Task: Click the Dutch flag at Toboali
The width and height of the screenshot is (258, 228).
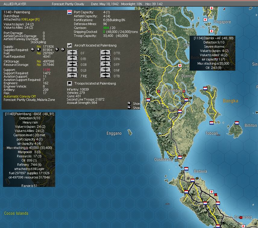Action: tap(212, 123)
